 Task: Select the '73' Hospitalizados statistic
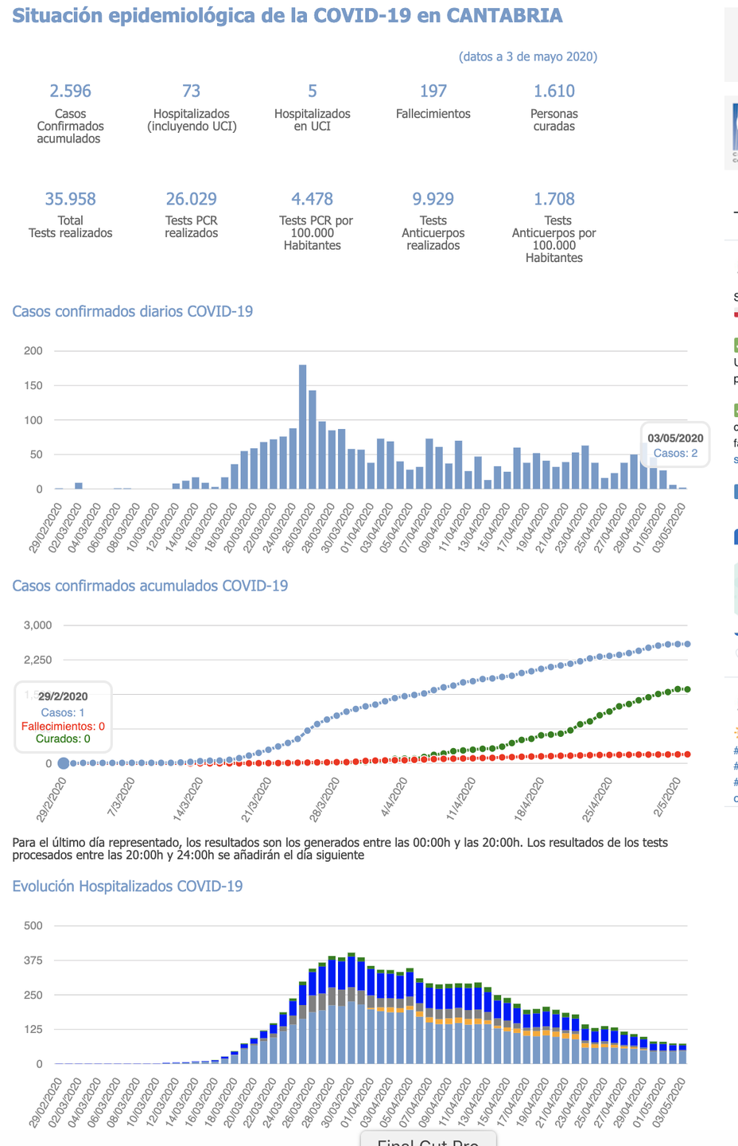click(191, 92)
